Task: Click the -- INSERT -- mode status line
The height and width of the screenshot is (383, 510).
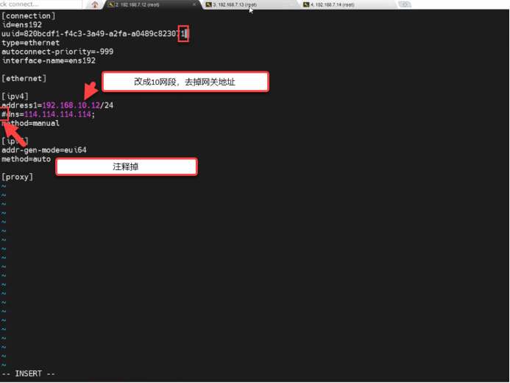Action: tap(28, 374)
